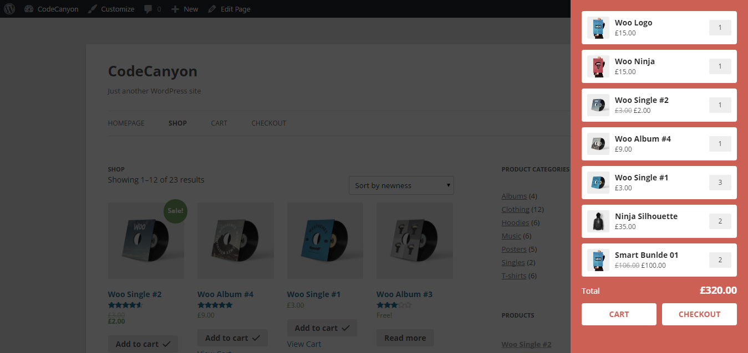Image resolution: width=748 pixels, height=353 pixels.
Task: Click Woo Album #4 quantity field in cart panel
Action: [720, 144]
